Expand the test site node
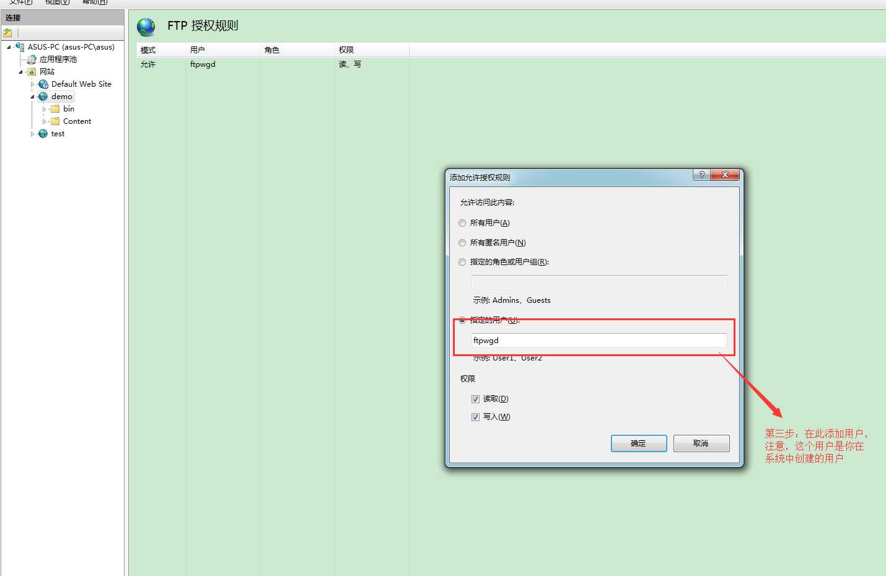 (32, 134)
